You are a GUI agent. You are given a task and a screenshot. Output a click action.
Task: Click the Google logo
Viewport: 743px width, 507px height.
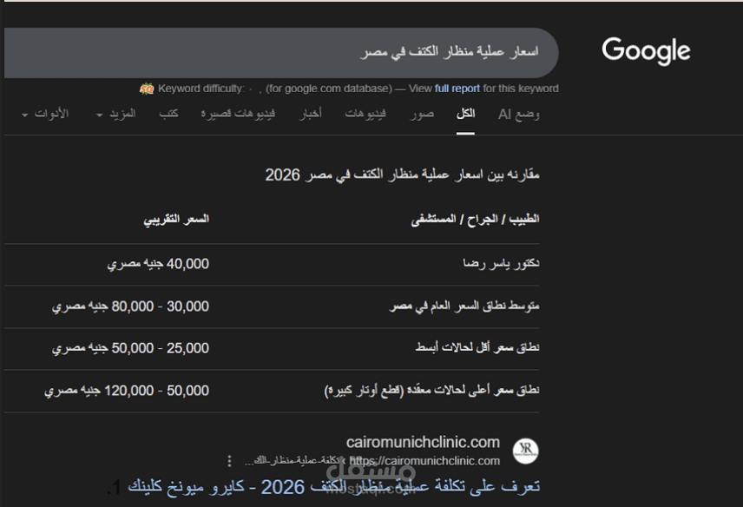[x=646, y=50]
